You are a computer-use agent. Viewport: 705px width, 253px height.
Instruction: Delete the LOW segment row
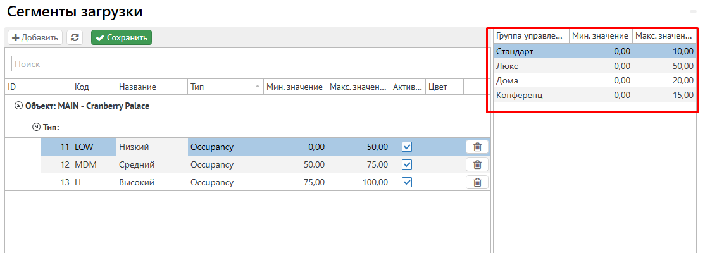click(477, 147)
